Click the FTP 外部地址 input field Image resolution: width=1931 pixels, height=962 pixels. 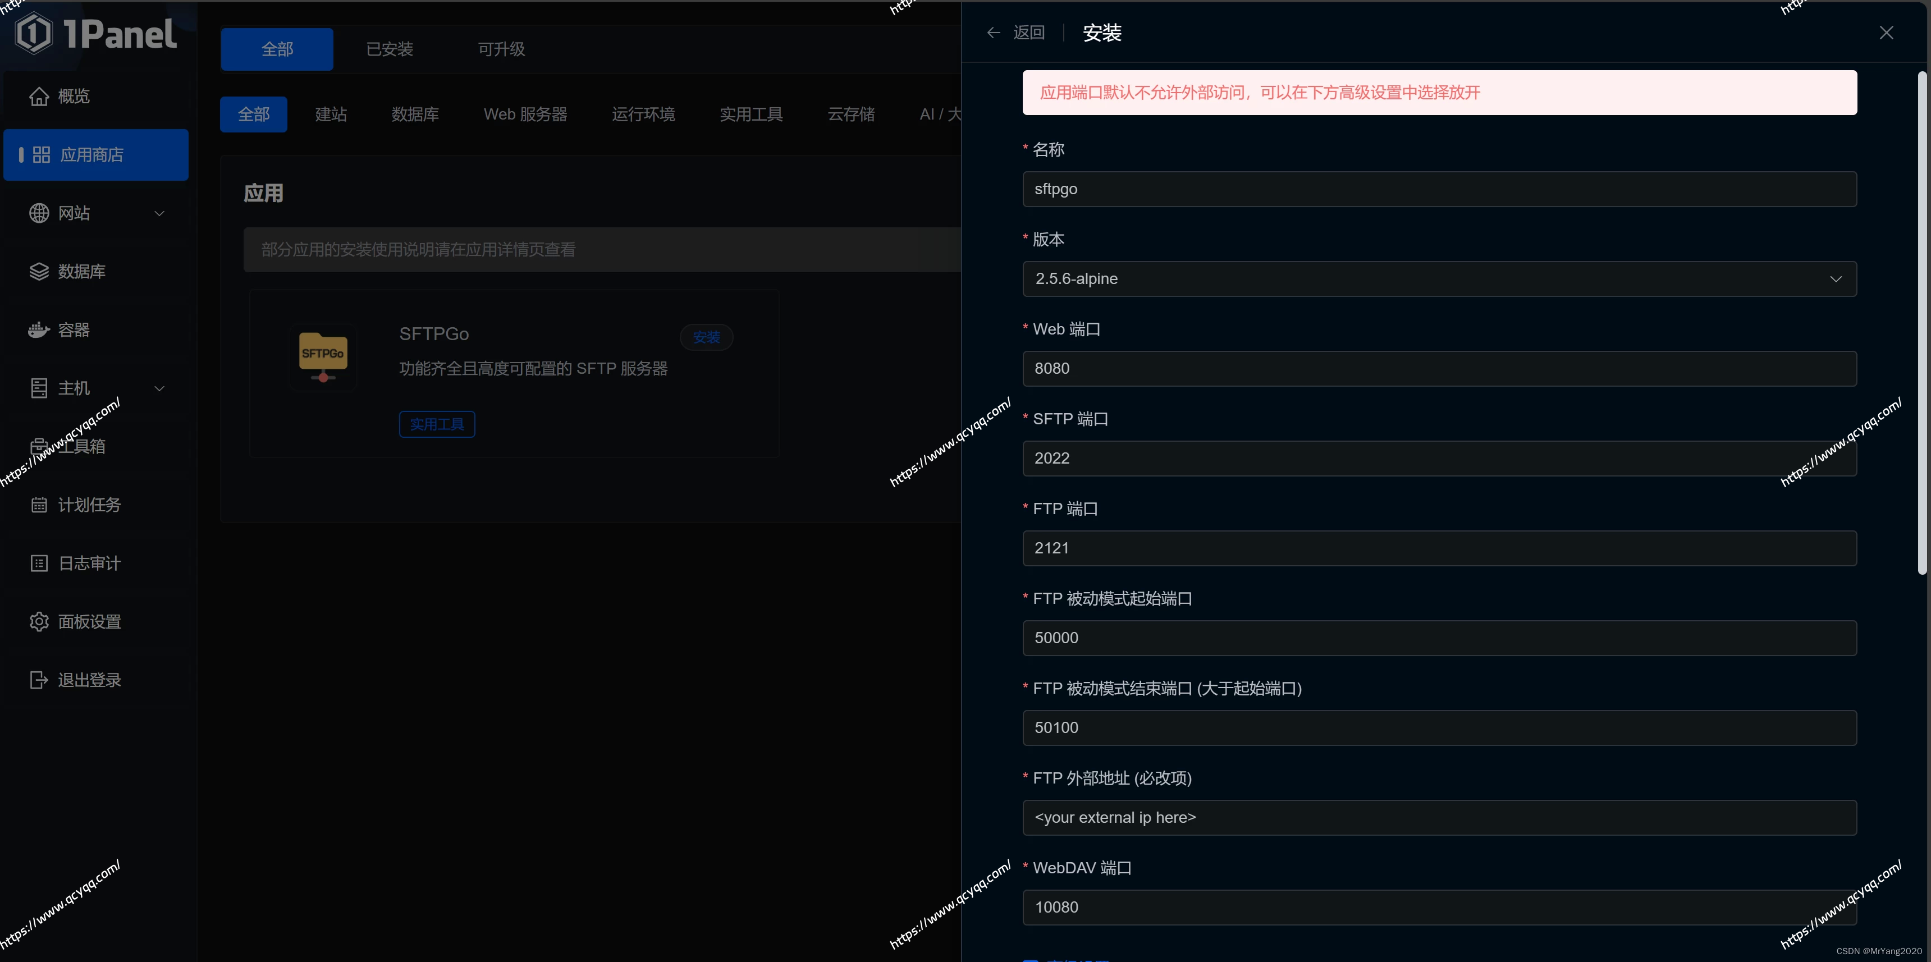[x=1439, y=817]
